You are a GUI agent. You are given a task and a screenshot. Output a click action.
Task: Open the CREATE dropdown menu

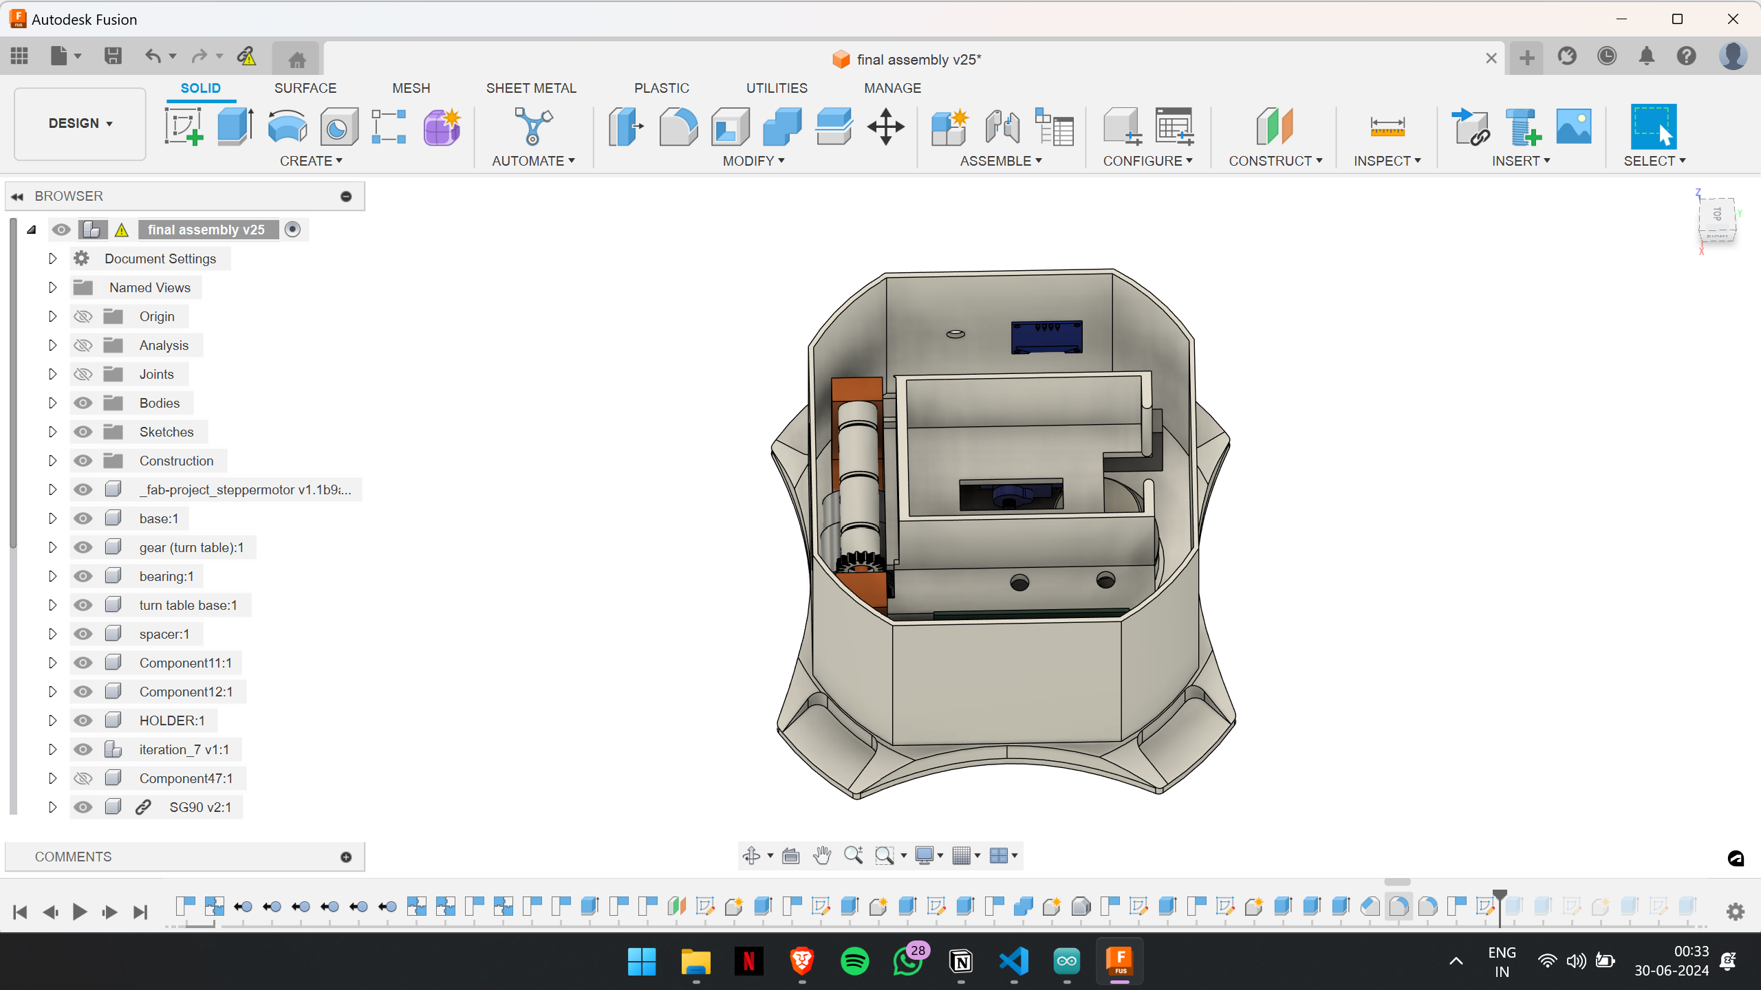tap(311, 161)
